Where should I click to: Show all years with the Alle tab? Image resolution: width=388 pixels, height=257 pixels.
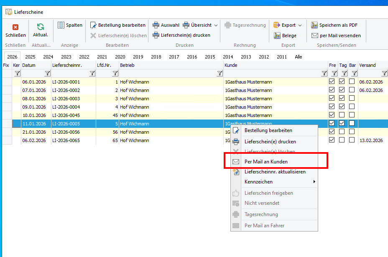[298, 57]
